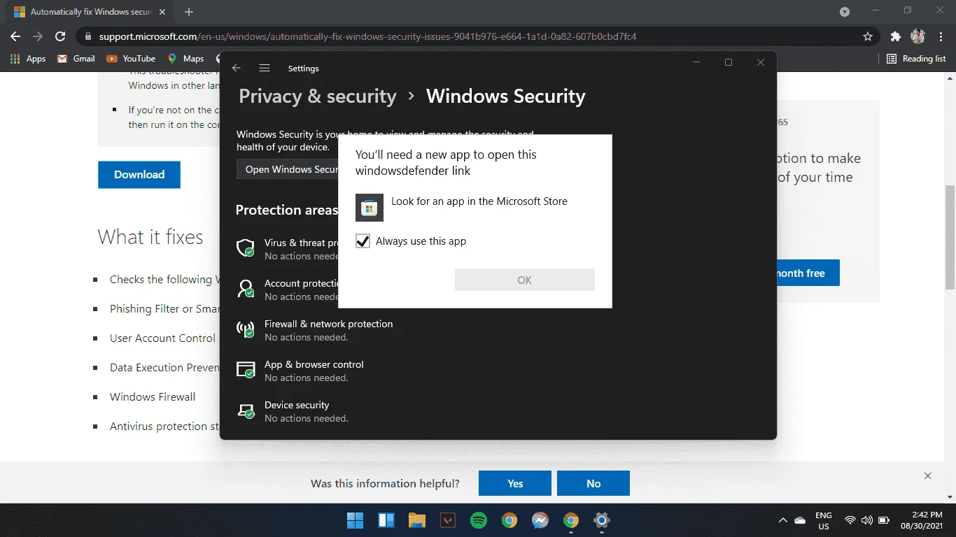956x537 pixels.
Task: Open the Settings gear in the taskbar
Action: [601, 520]
